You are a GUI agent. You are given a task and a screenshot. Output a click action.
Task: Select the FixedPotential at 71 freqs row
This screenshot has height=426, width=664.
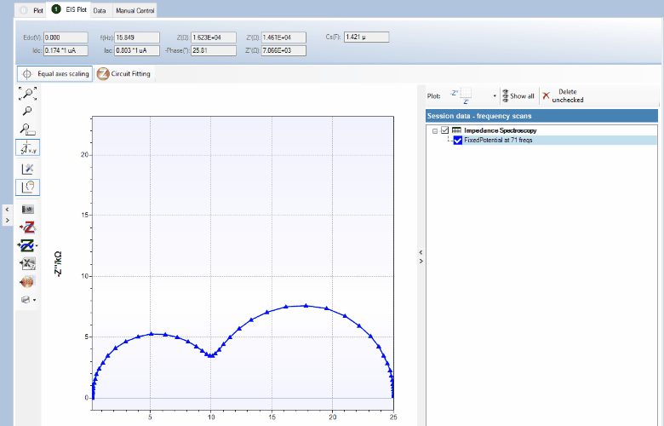(555, 141)
